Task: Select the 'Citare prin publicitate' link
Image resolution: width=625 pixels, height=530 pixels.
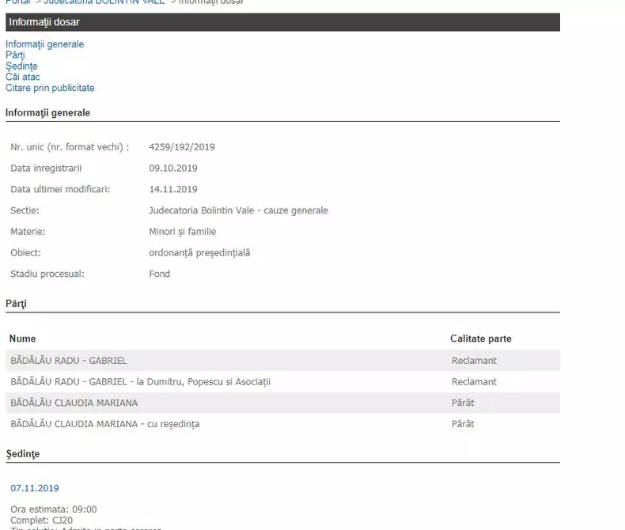Action: pyautogui.click(x=50, y=89)
